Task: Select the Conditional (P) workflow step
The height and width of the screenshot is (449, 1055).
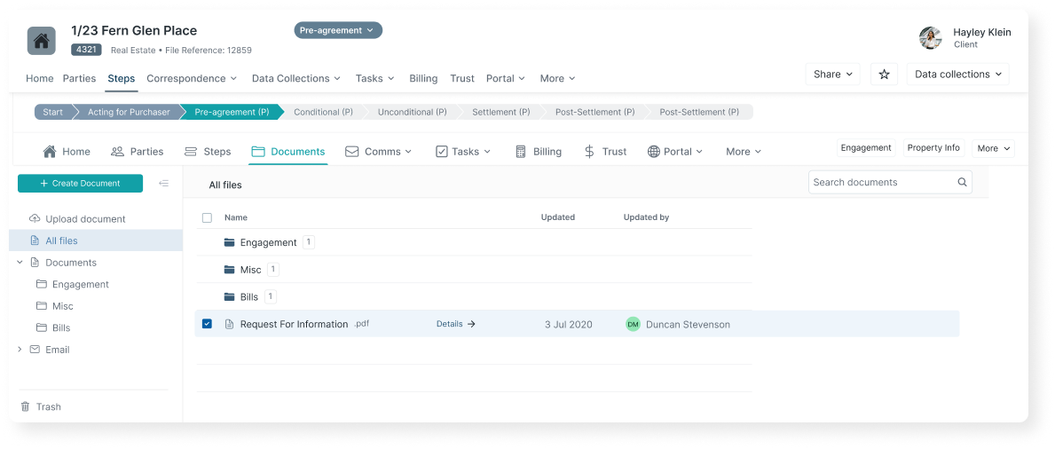Action: [x=323, y=112]
